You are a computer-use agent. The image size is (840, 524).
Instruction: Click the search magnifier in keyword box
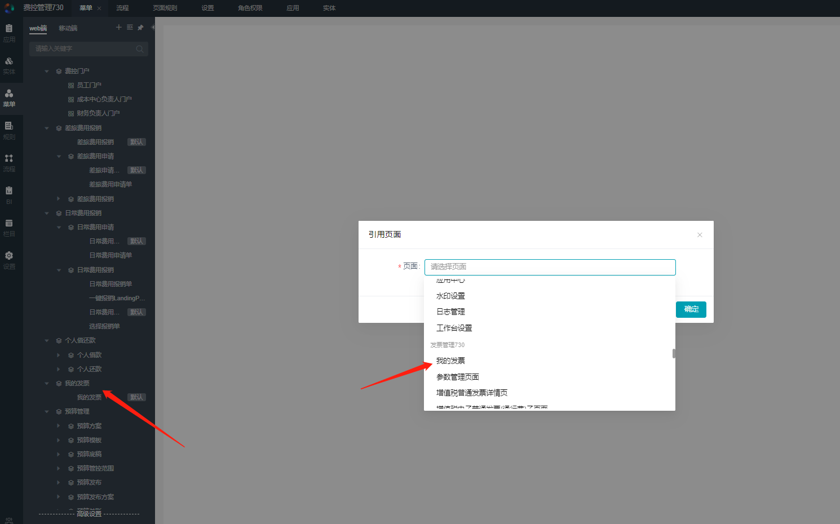pos(140,49)
